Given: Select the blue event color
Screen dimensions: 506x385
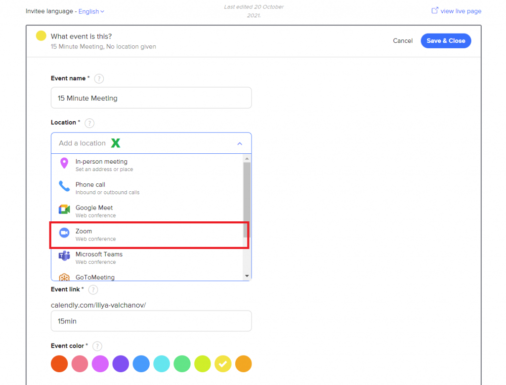Looking at the screenshot, I should click(141, 364).
